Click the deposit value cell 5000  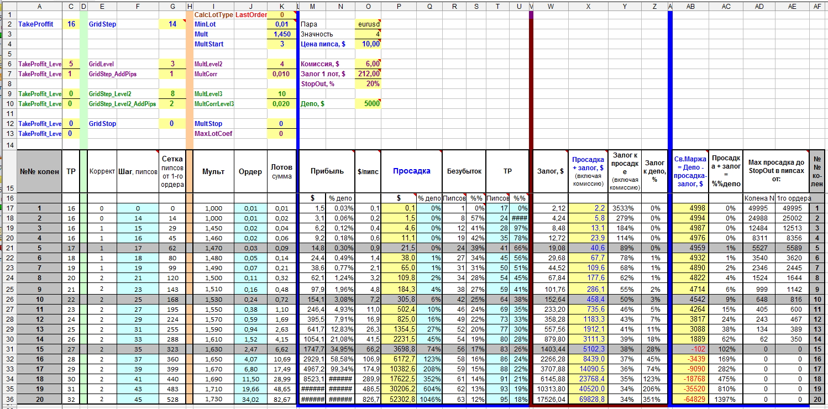pos(368,104)
